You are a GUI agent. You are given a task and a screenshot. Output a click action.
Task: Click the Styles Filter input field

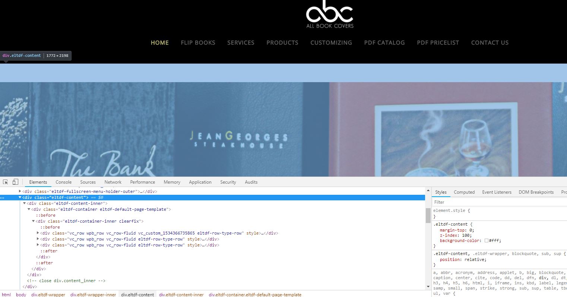(x=499, y=202)
